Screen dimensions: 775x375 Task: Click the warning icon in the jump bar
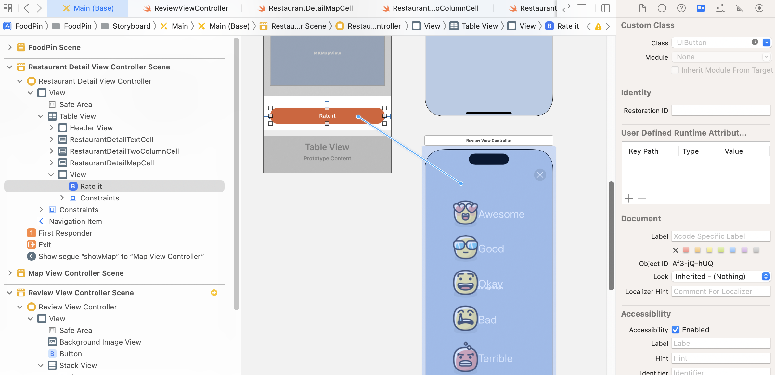point(598,26)
